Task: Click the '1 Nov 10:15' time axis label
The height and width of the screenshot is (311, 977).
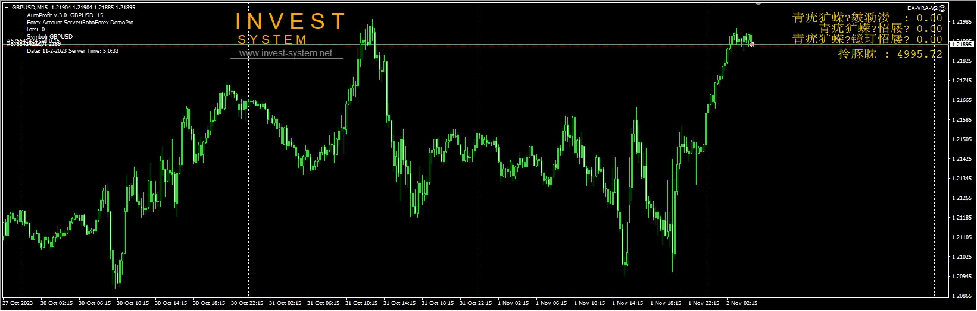Action: [589, 303]
